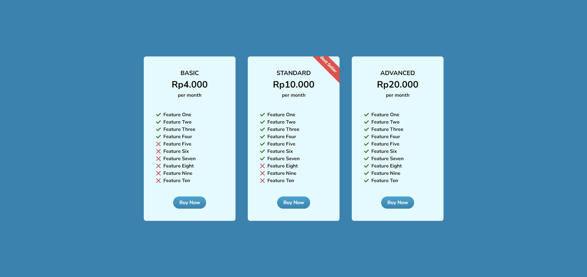Viewport: 587px width, 277px height.
Task: Click the checkmark beside Feature Two in Basic plan
Action: (x=158, y=122)
